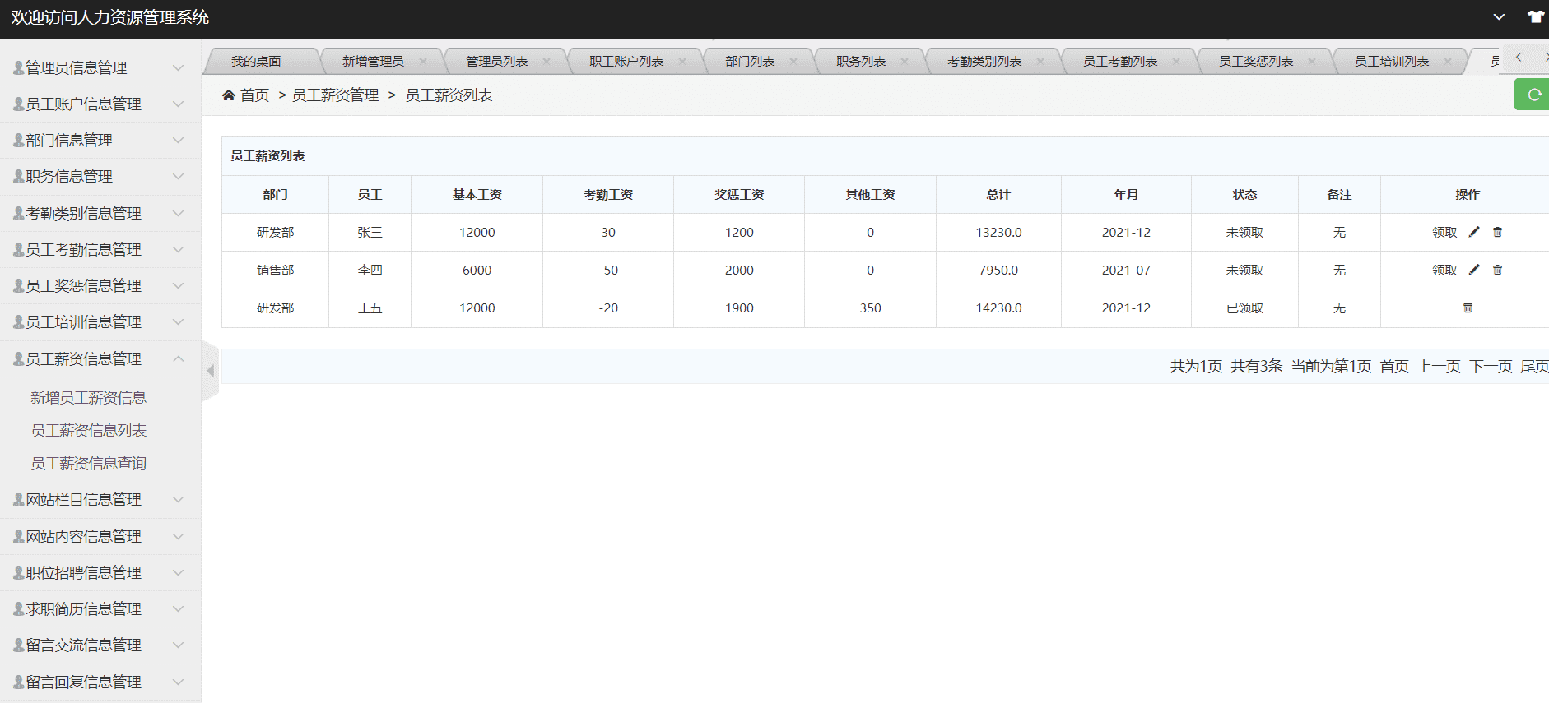Close the 新增管理员 tab
Viewport: 1549px width, 703px height.
click(x=423, y=62)
